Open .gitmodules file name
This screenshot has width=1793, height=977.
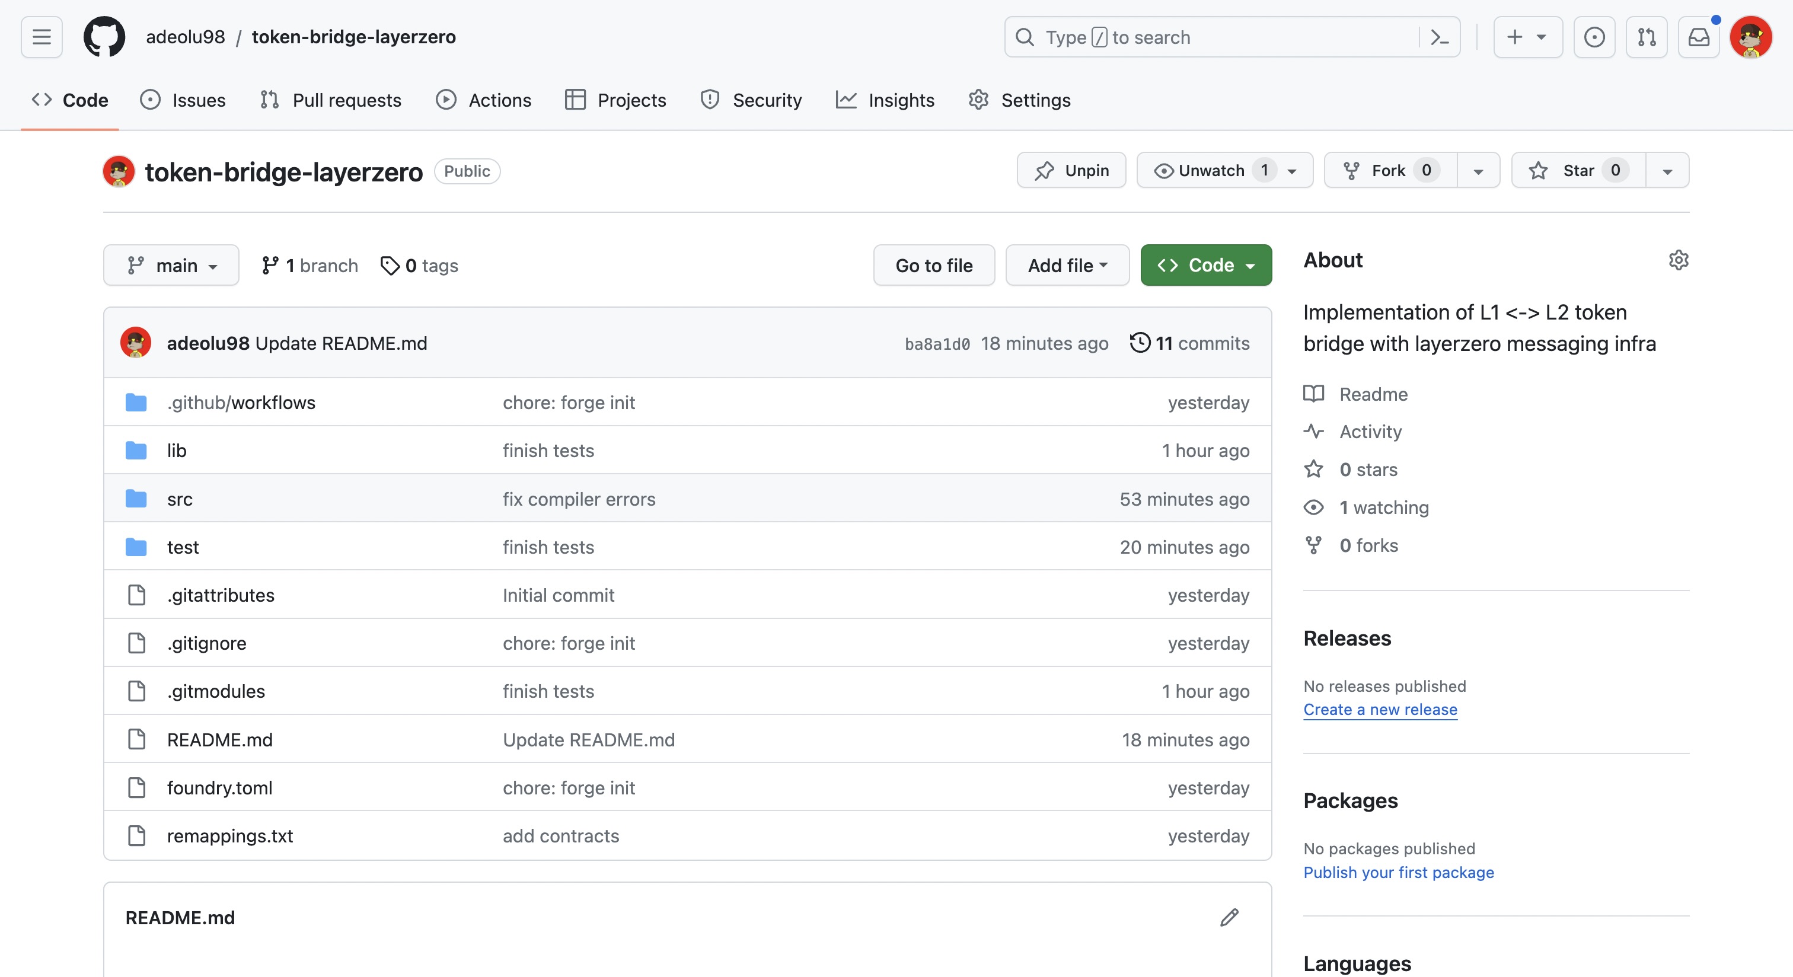click(x=216, y=691)
